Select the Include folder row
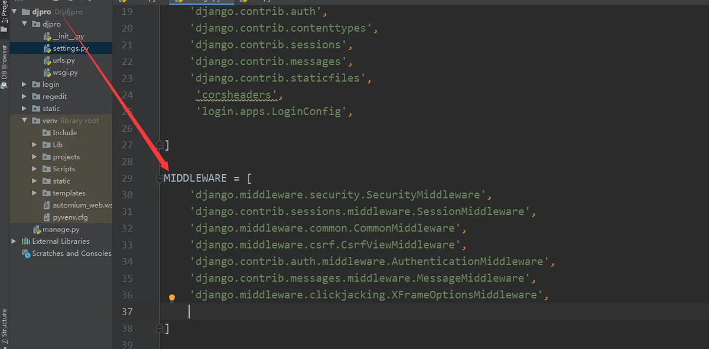The width and height of the screenshot is (709, 349). coord(61,133)
